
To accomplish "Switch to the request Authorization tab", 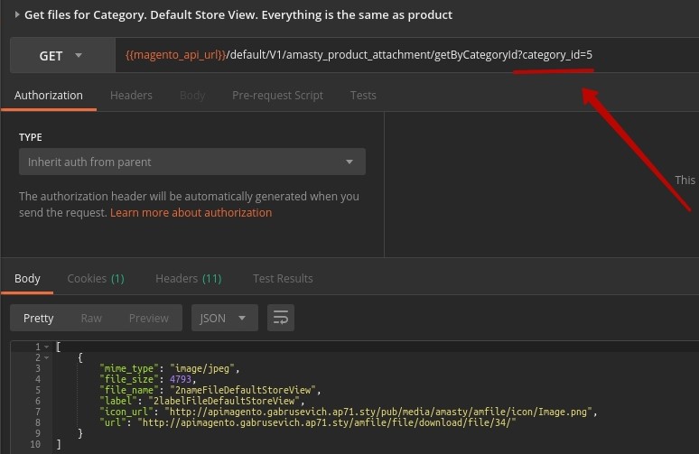I will [x=48, y=95].
